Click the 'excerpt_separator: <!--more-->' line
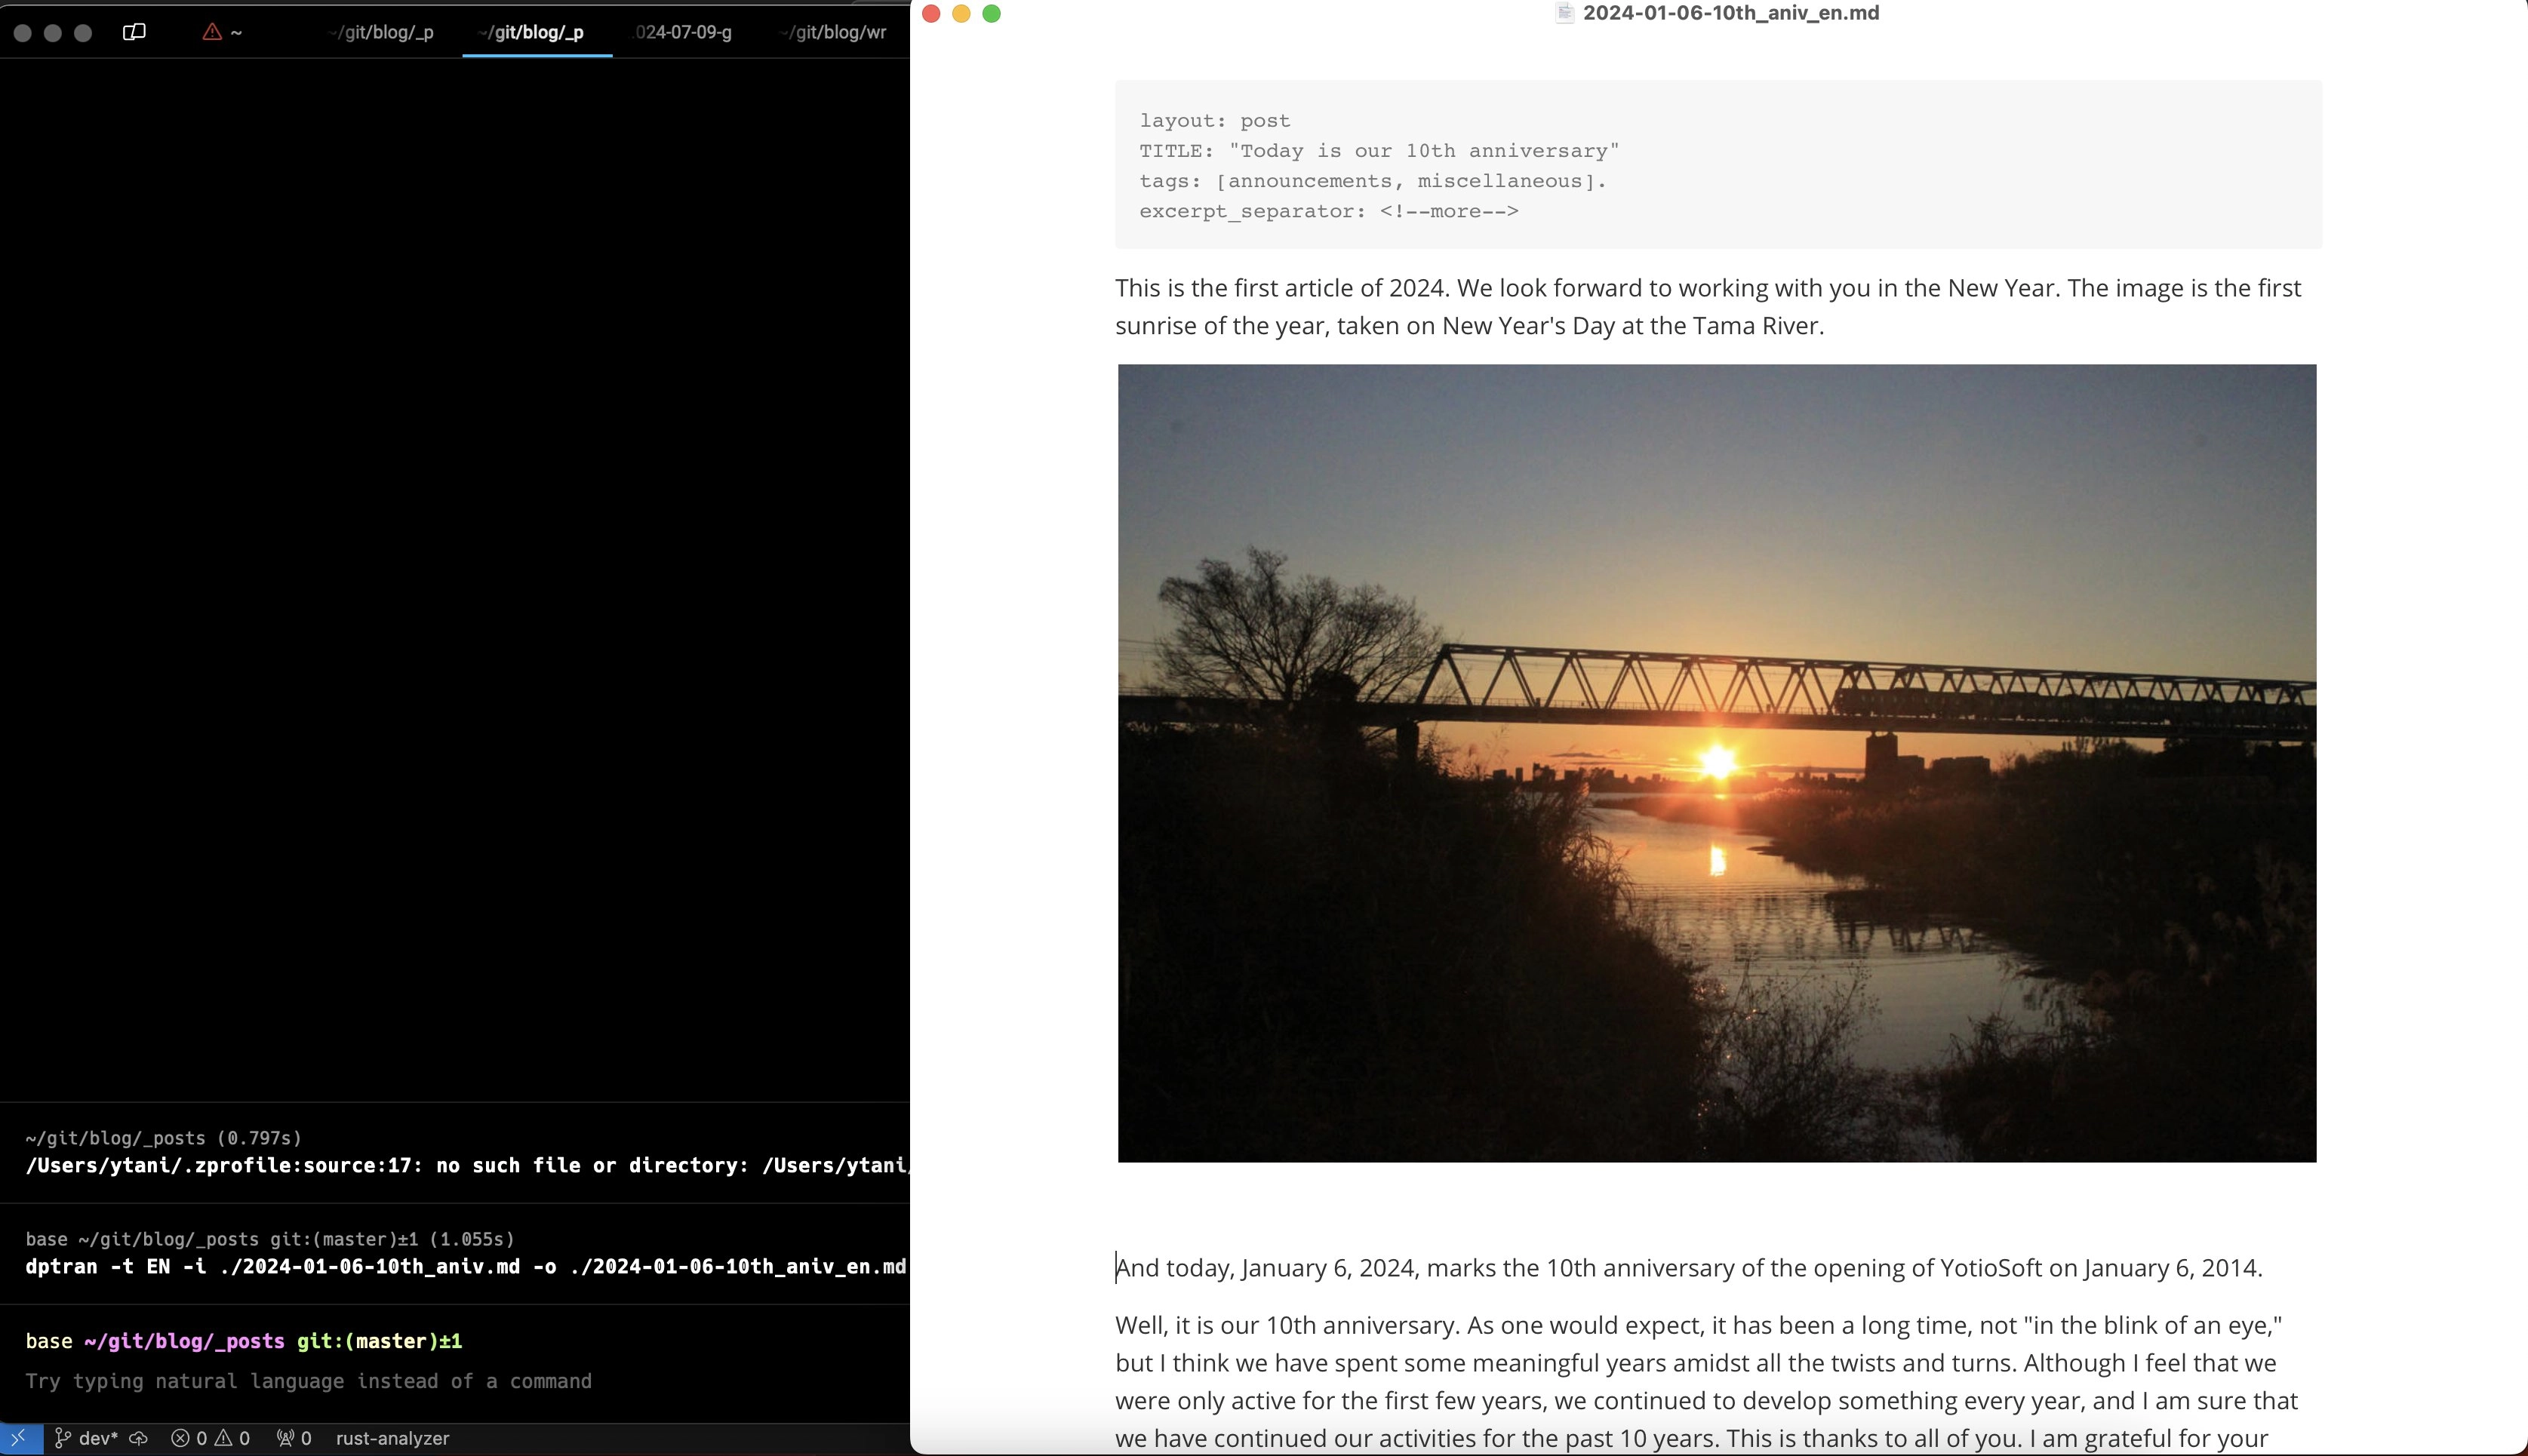 pos(1329,211)
